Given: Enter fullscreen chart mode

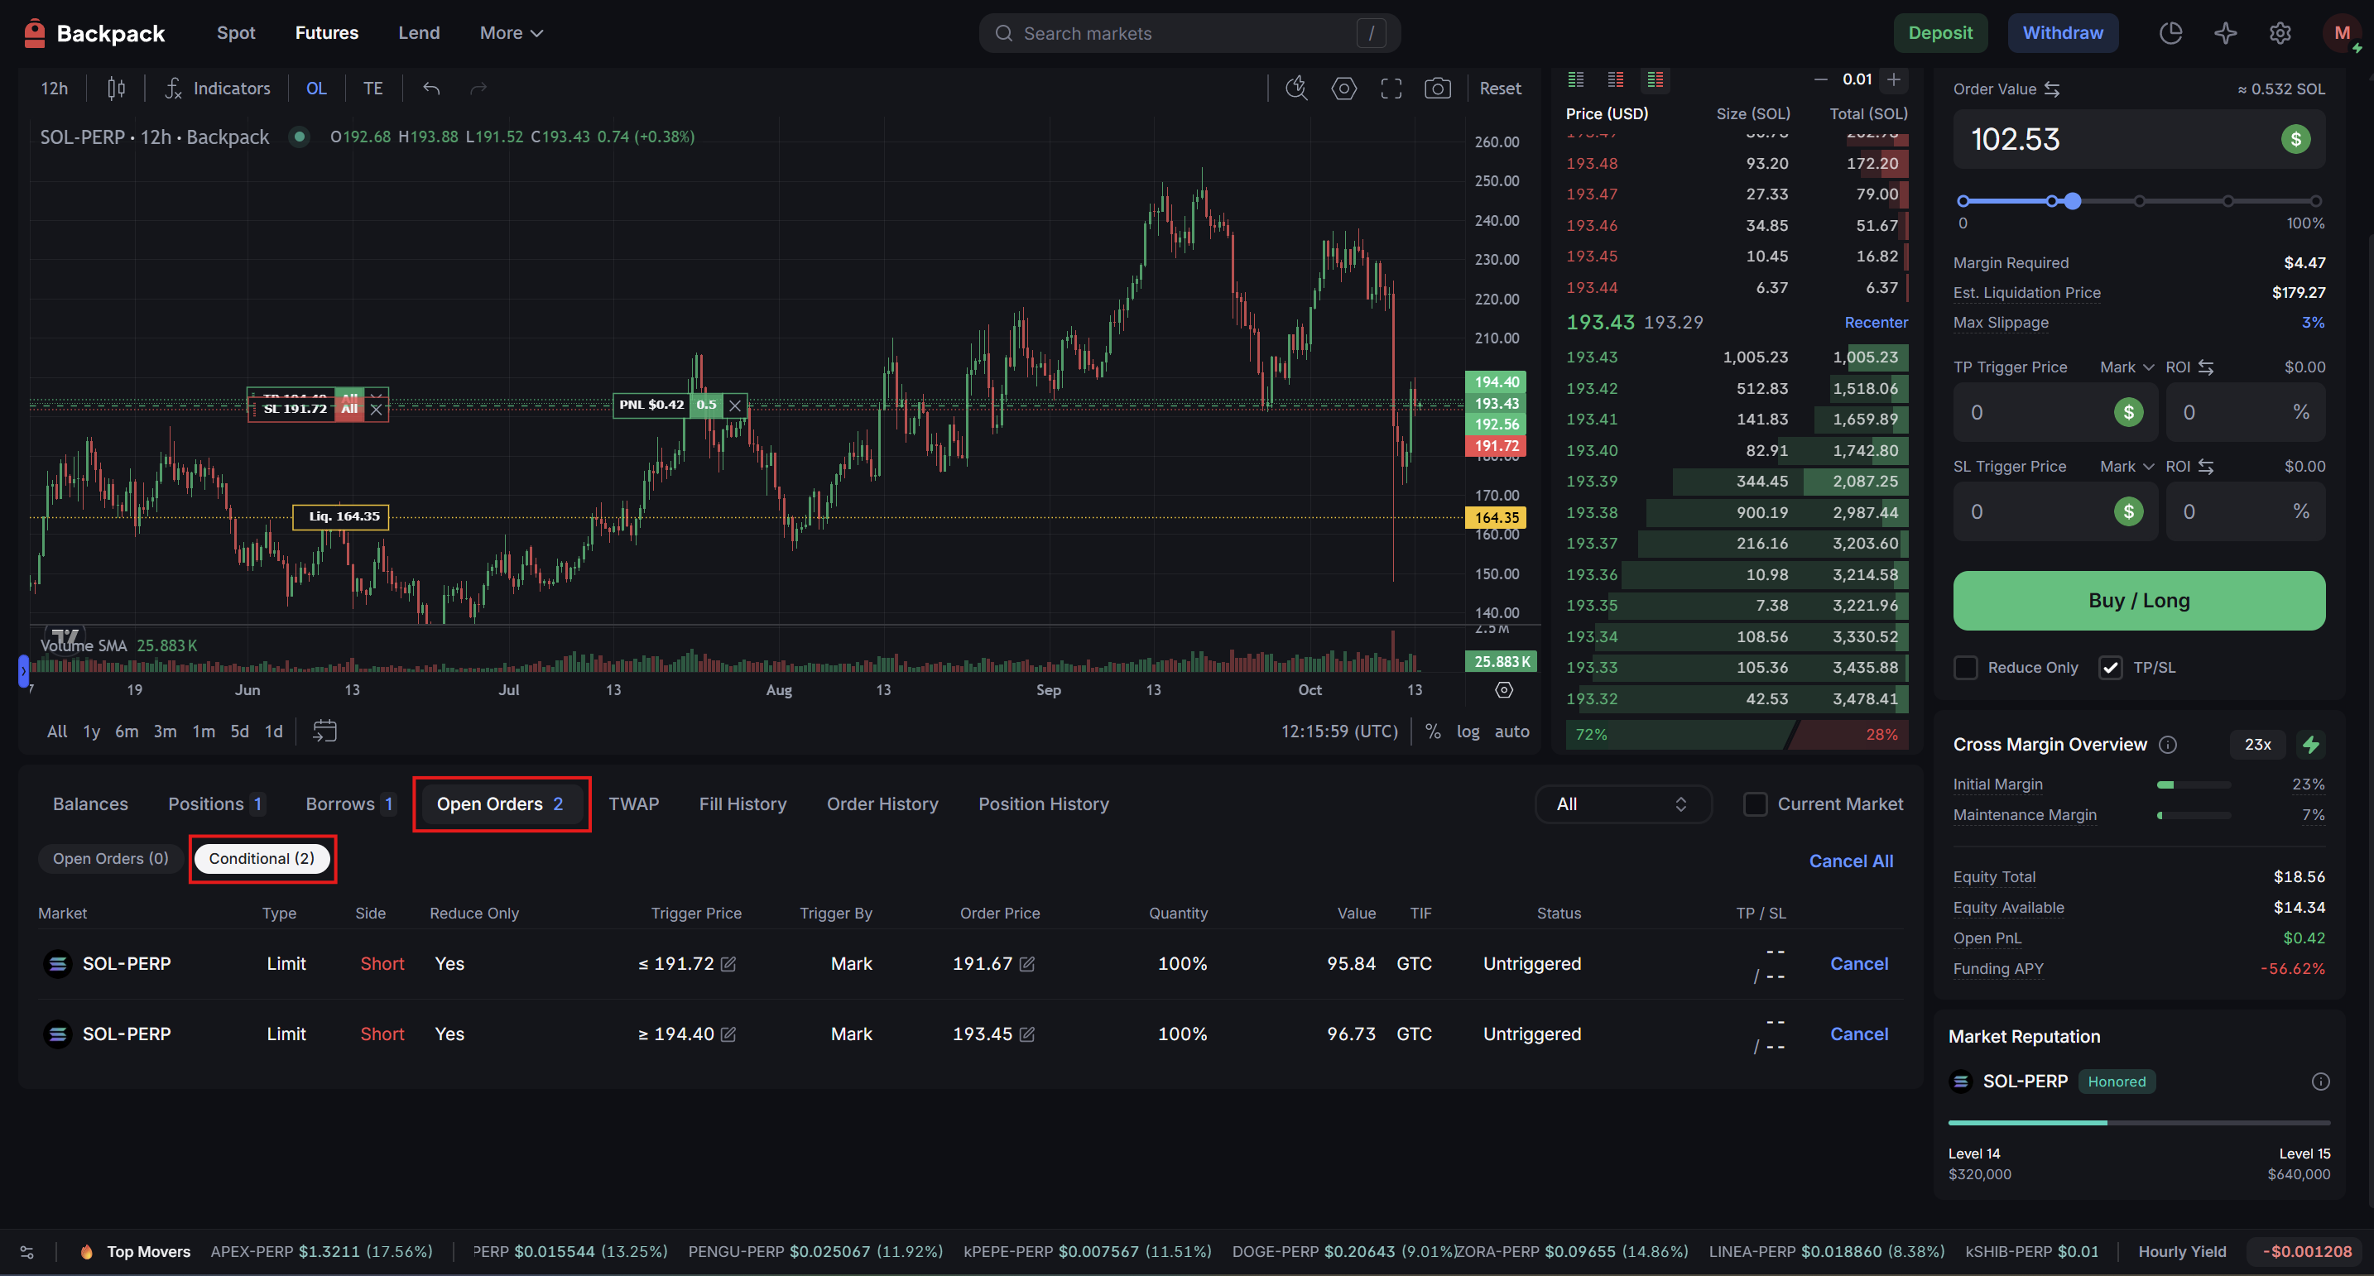Looking at the screenshot, I should 1391,89.
